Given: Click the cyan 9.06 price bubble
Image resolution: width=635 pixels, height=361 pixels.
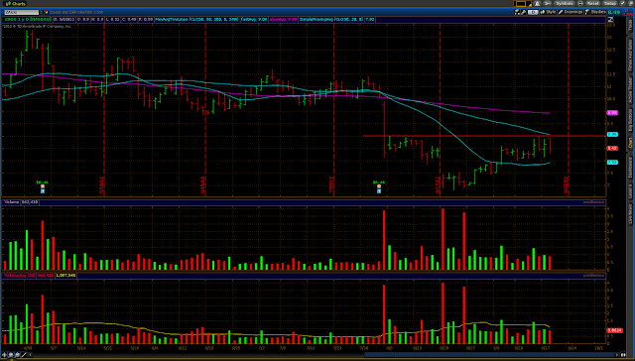Looking at the screenshot, I should coord(612,134).
